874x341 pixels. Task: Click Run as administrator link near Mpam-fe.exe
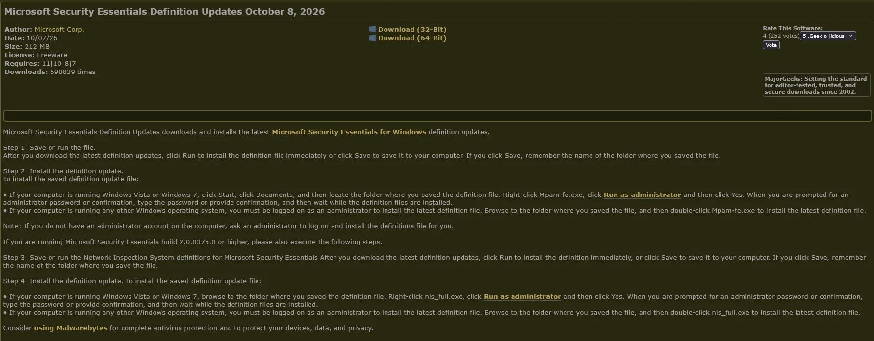point(642,195)
